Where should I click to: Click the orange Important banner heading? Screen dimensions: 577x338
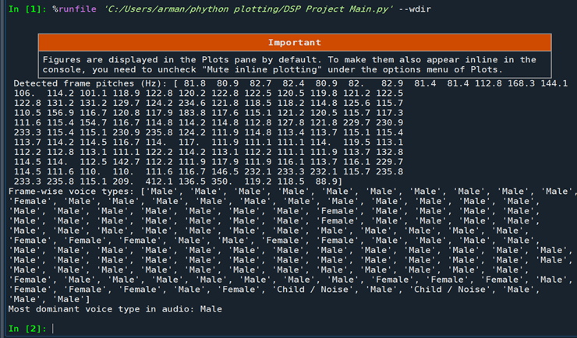[294, 42]
